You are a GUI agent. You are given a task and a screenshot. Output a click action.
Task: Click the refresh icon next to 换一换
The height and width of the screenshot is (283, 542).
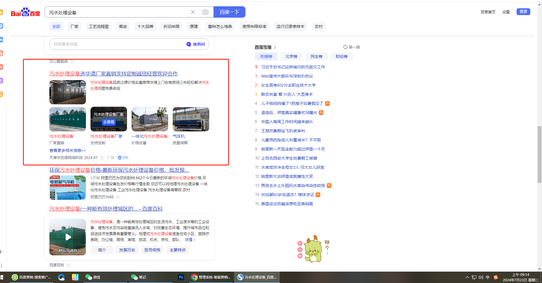click(x=345, y=47)
